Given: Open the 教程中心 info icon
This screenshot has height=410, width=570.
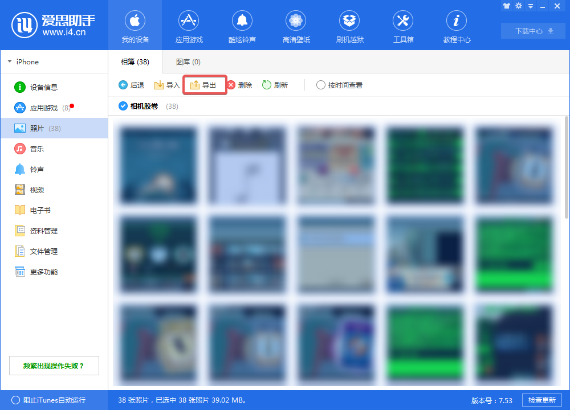Looking at the screenshot, I should coord(457,22).
